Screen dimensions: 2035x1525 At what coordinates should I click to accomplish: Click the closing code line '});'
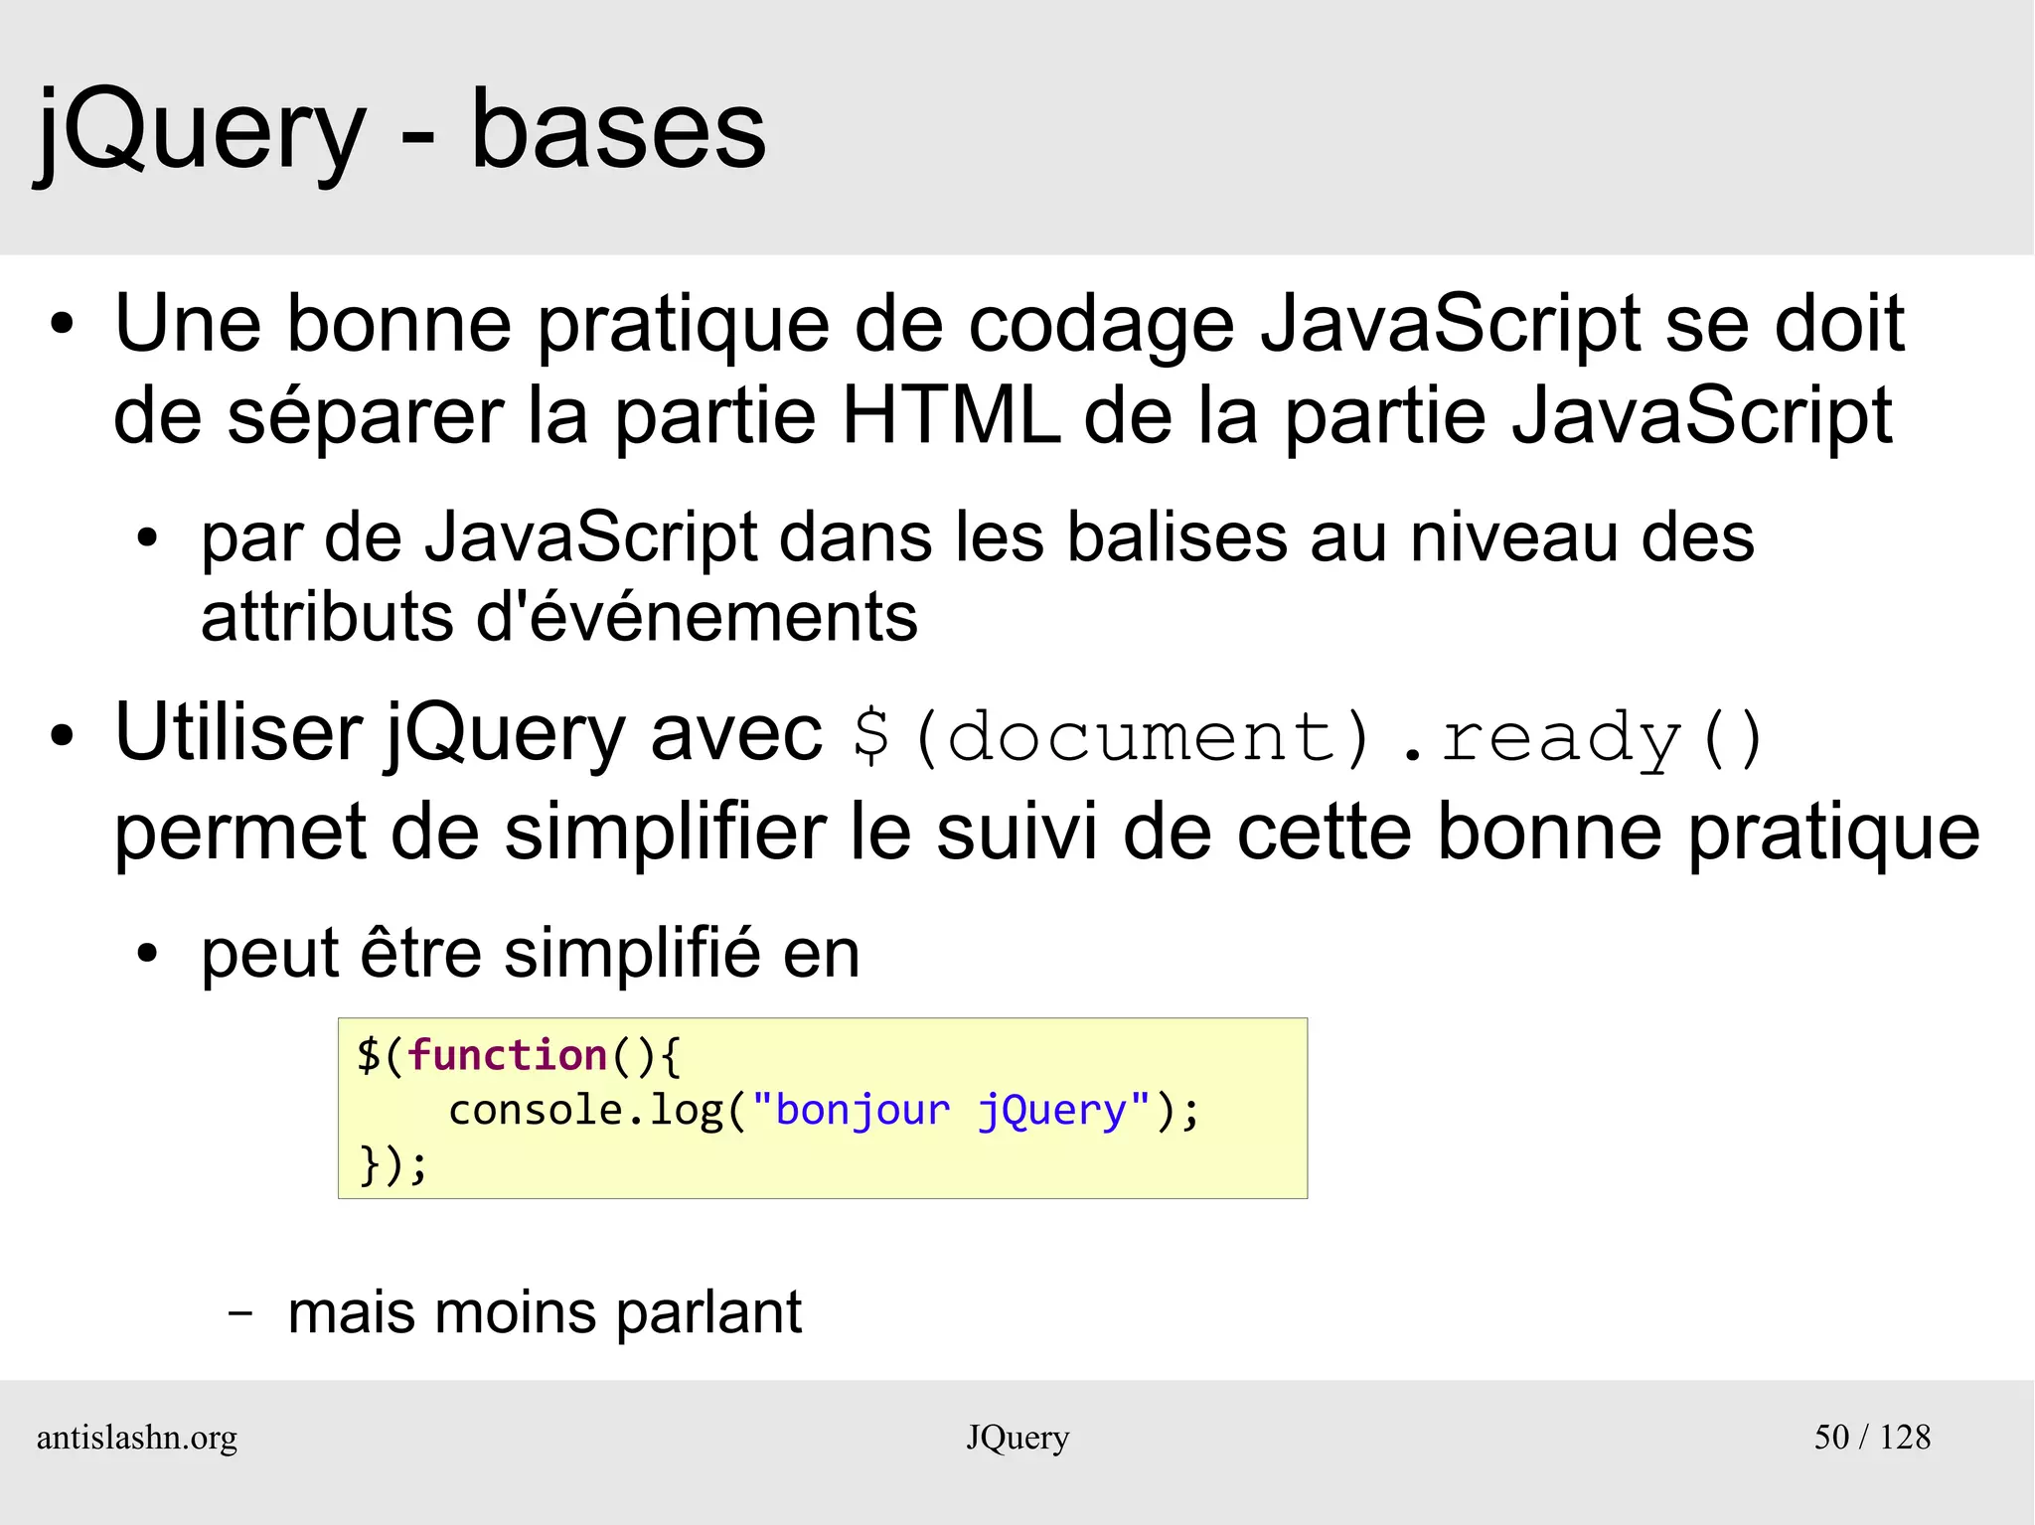click(x=392, y=1164)
